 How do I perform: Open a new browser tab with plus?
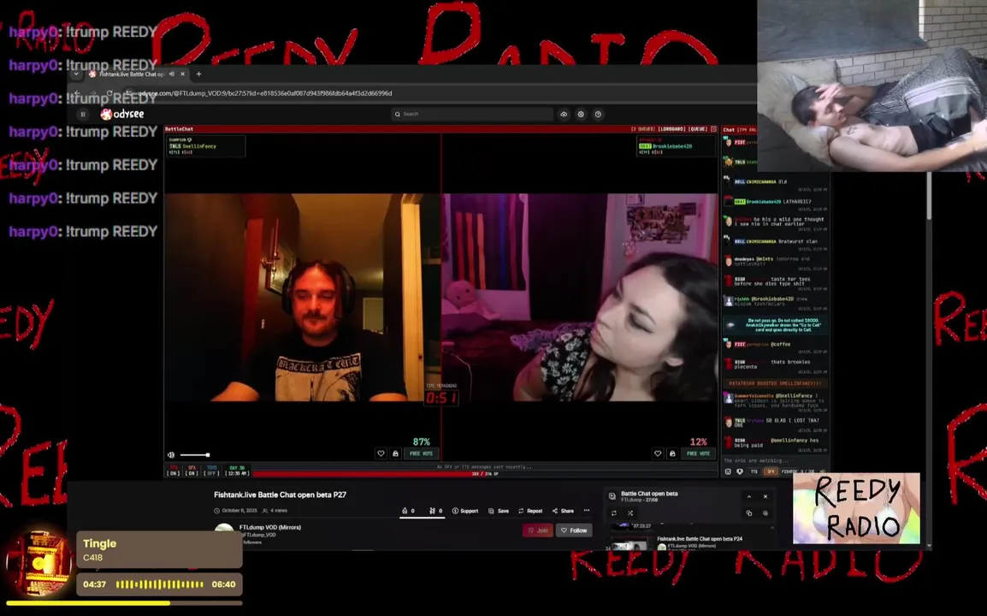pos(199,74)
